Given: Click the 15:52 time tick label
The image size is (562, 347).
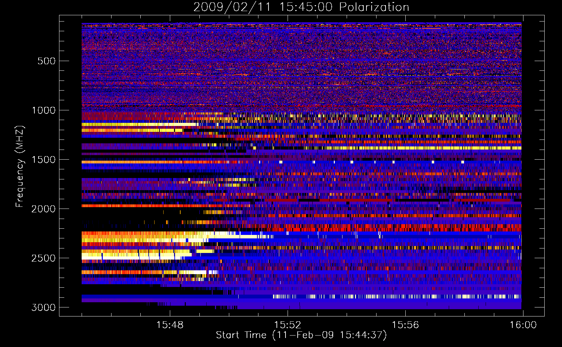Looking at the screenshot, I should pyautogui.click(x=288, y=325).
